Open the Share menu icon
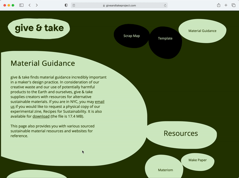The image size is (239, 178). coord(219,5)
